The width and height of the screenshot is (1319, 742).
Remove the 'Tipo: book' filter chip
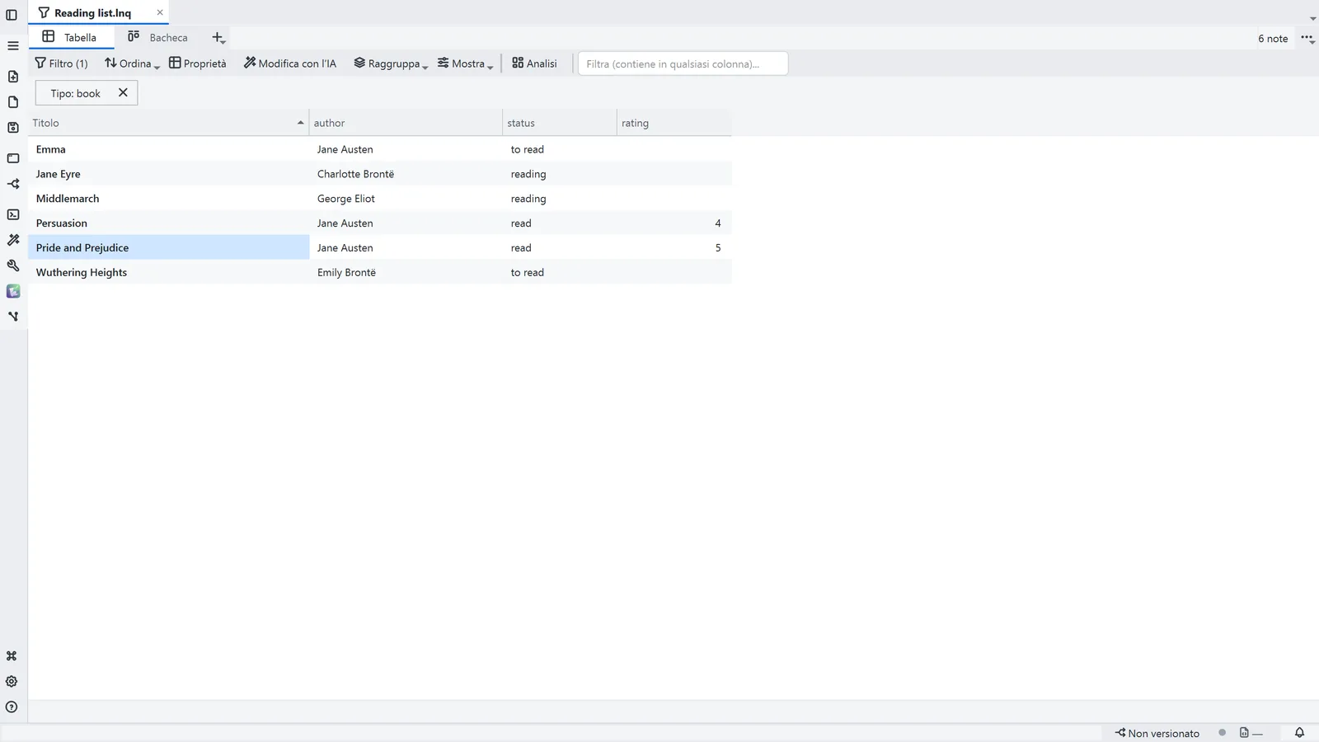pyautogui.click(x=123, y=92)
